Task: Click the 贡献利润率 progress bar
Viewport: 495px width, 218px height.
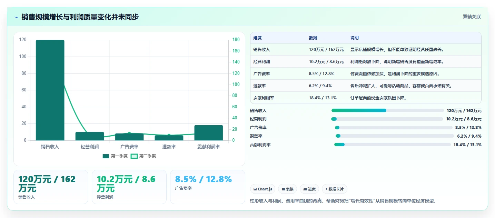Action: coord(393,145)
